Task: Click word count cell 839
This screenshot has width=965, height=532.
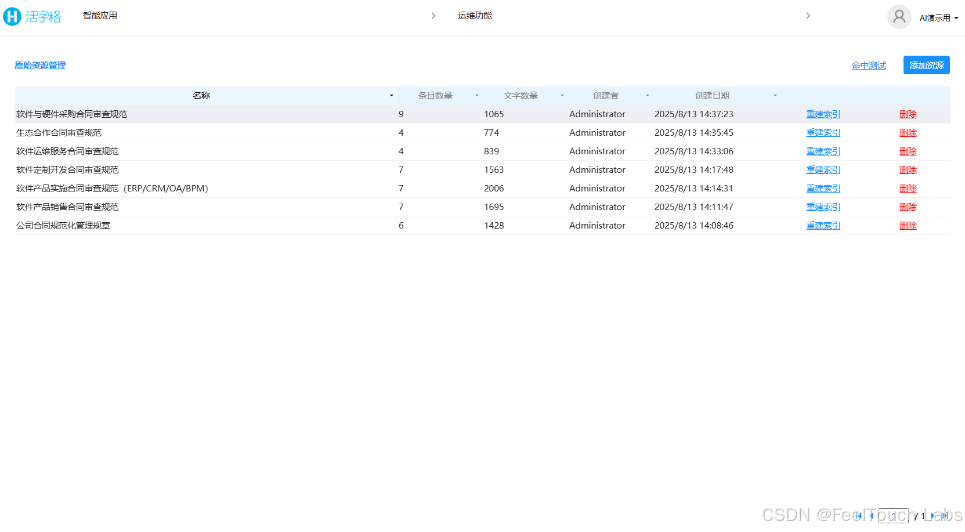Action: pos(491,151)
